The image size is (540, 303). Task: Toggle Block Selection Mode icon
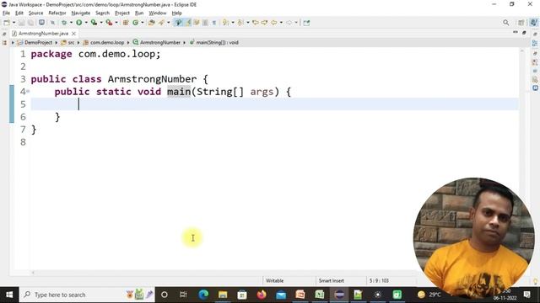tap(205, 23)
